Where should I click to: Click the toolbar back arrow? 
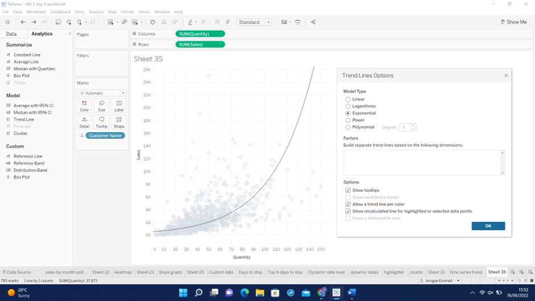point(23,22)
